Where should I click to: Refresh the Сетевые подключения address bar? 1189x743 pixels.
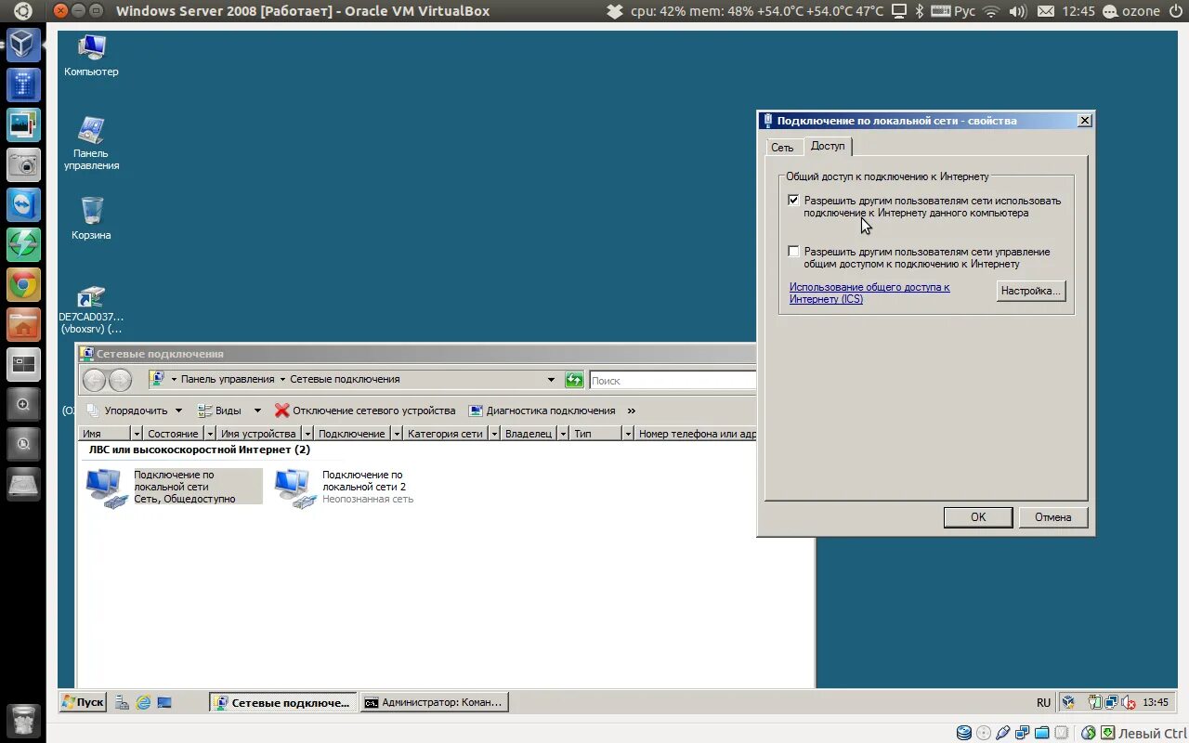click(x=574, y=380)
